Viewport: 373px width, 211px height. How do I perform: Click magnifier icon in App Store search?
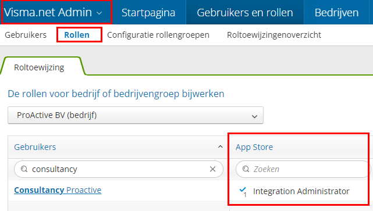coord(246,169)
